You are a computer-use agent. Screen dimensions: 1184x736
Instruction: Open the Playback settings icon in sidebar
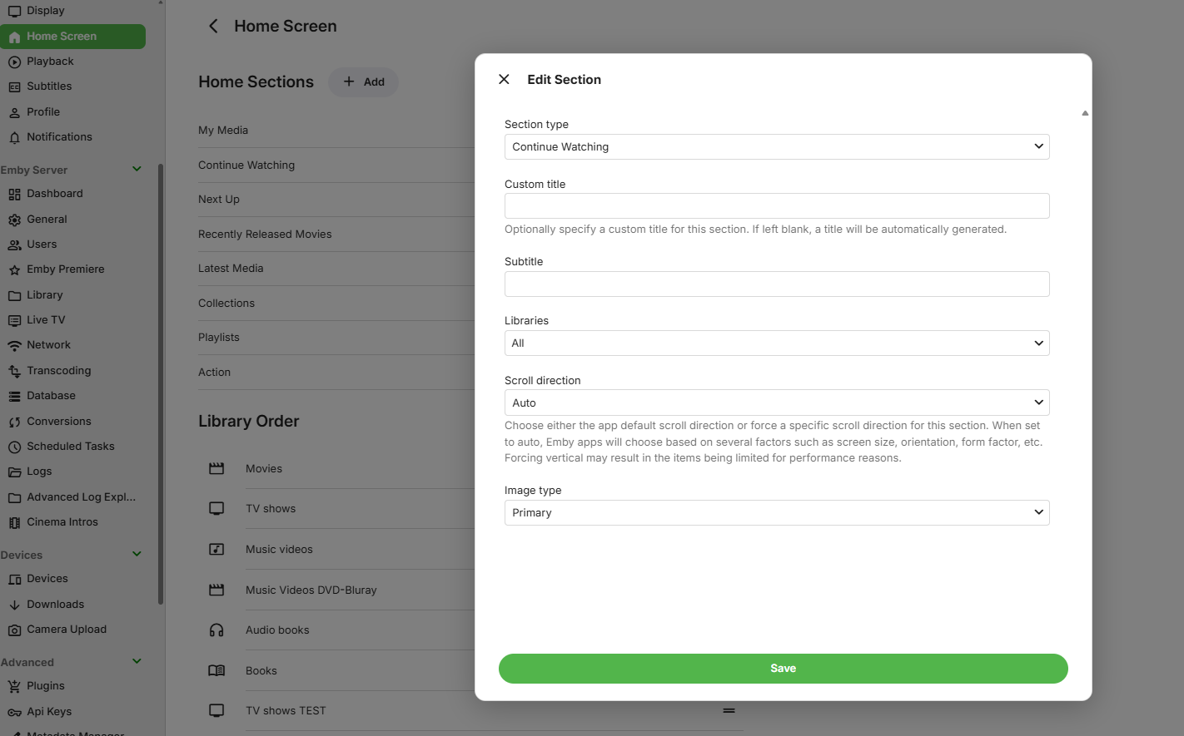coord(14,62)
